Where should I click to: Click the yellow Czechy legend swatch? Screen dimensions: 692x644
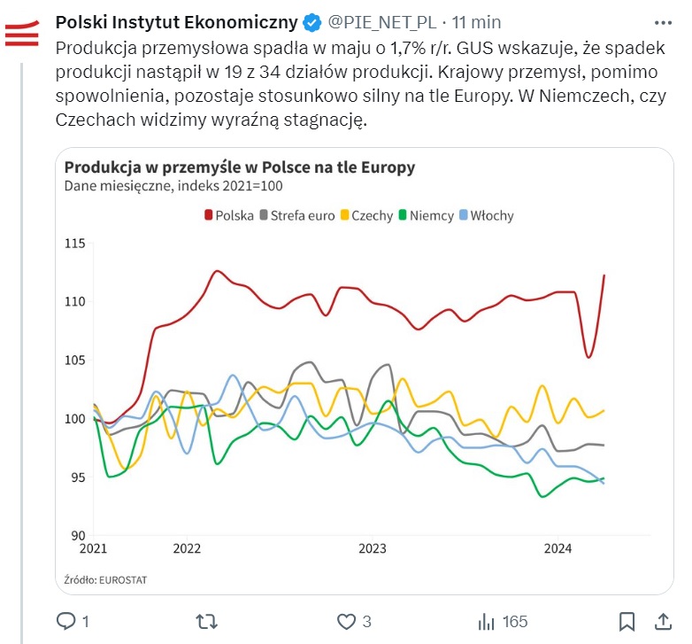pos(344,215)
